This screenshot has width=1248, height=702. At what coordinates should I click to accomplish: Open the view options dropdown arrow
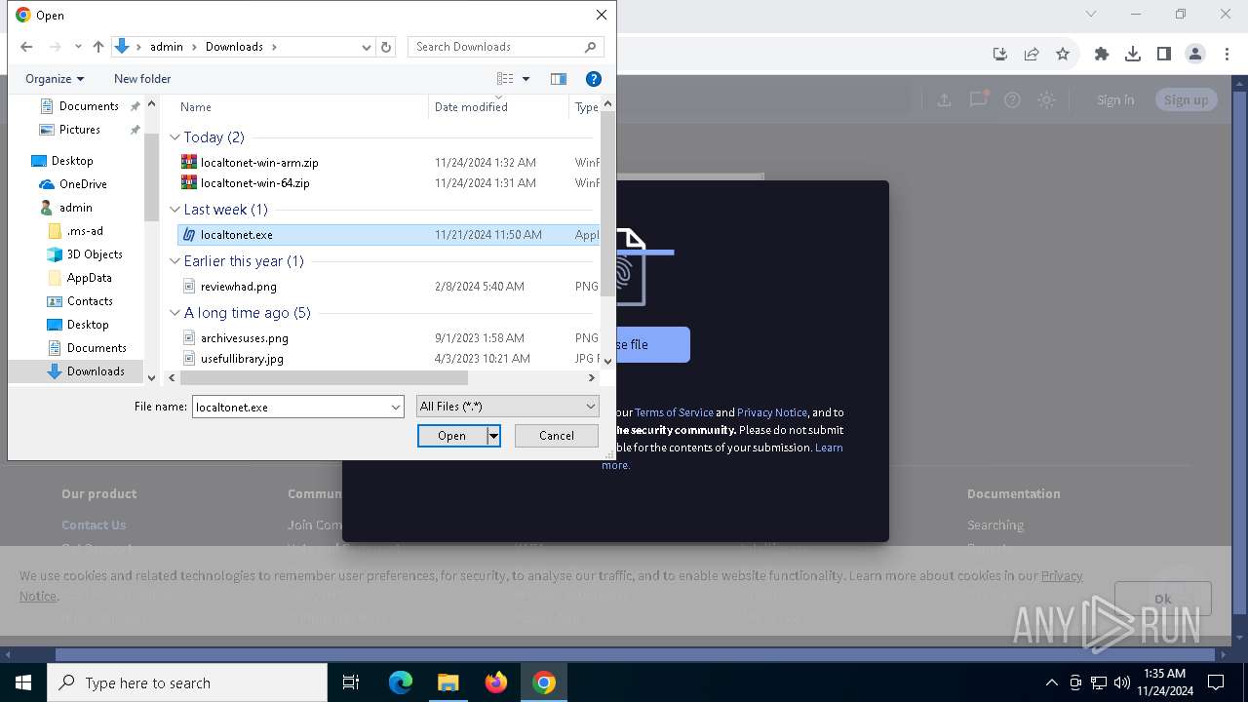click(x=526, y=79)
